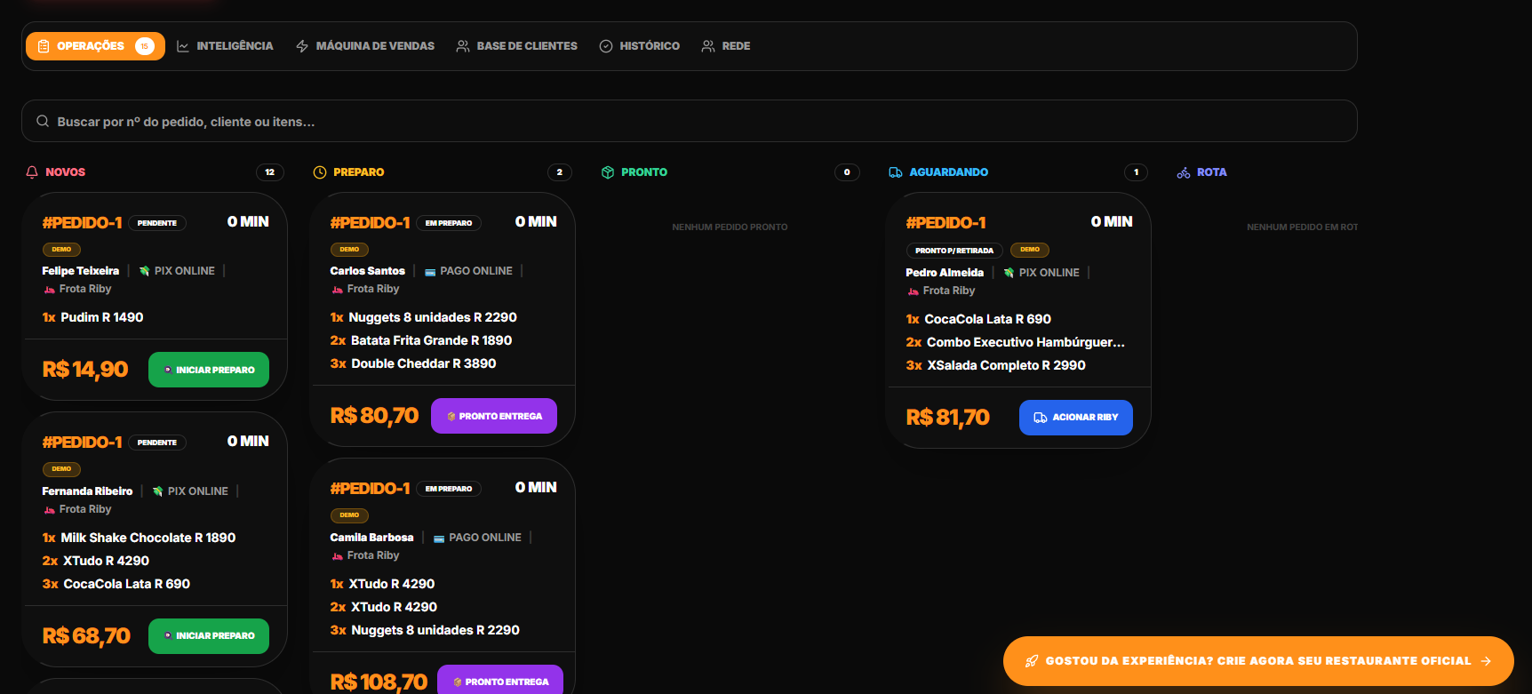Image resolution: width=1532 pixels, height=694 pixels.
Task: Click the card icon on Carlos Santos's order
Action: [430, 272]
